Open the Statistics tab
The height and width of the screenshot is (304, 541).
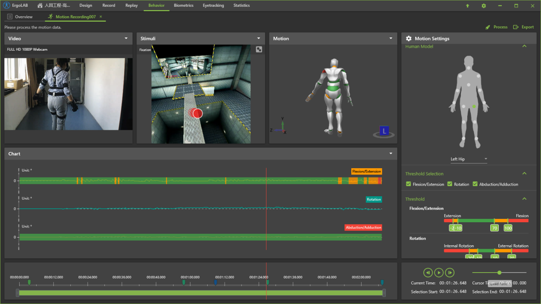pyautogui.click(x=242, y=6)
